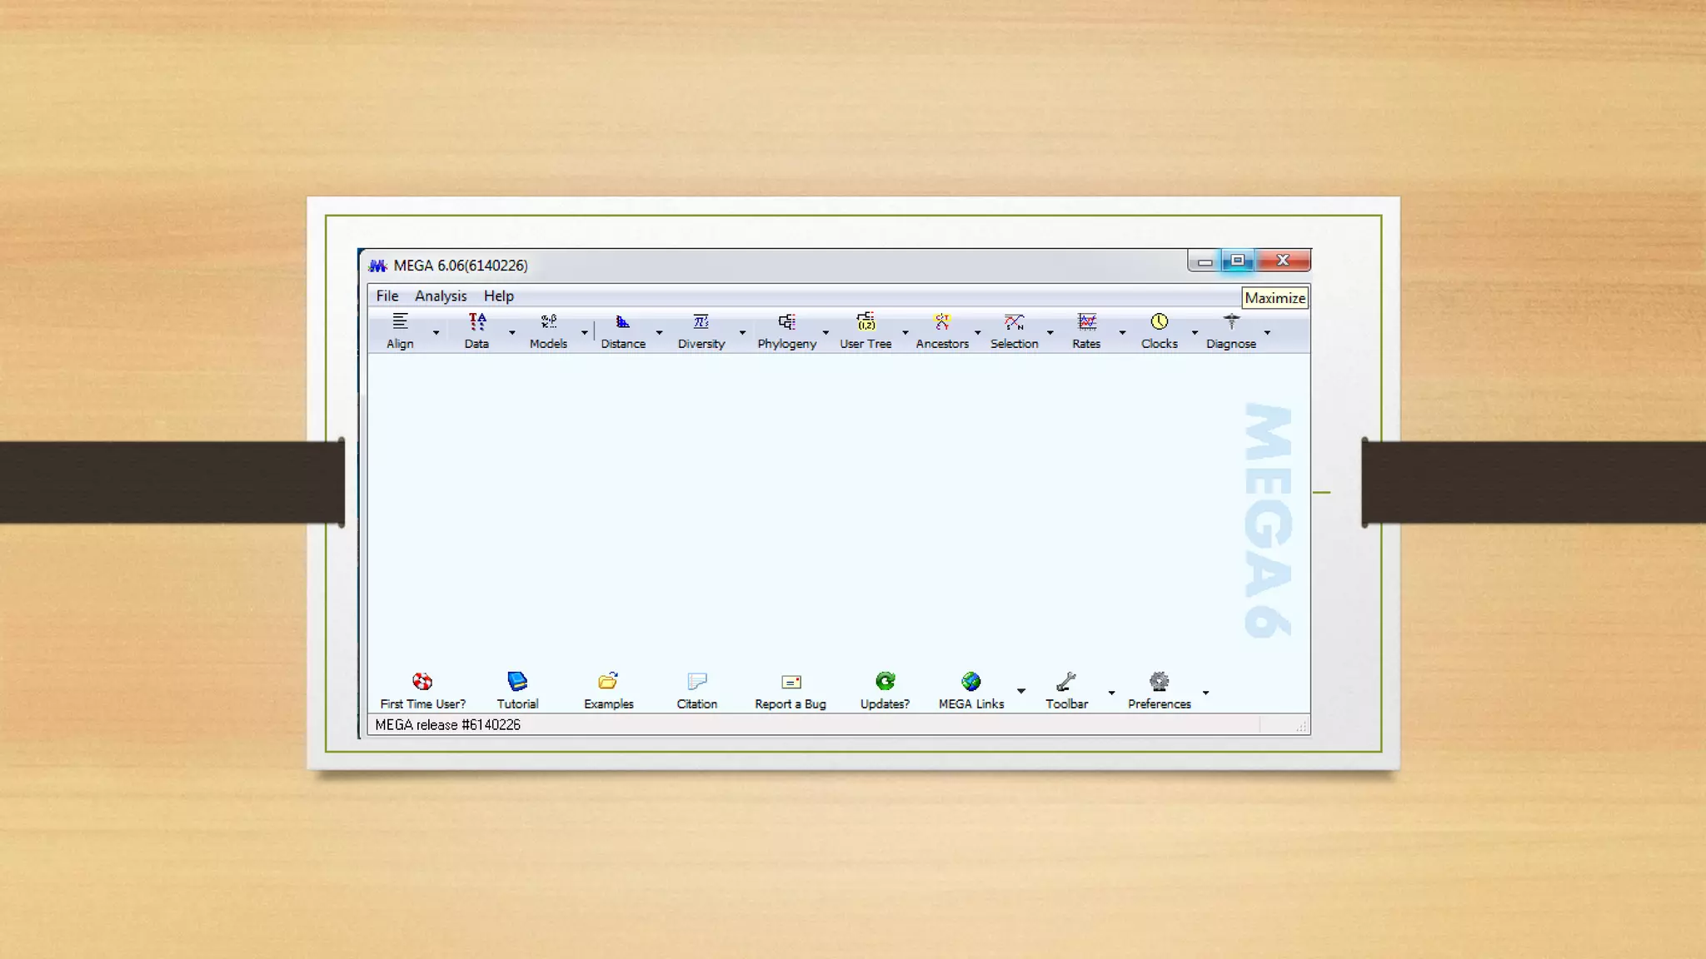Select the Phylogeny analysis icon
Screen dimensions: 1706x959
tap(786, 322)
